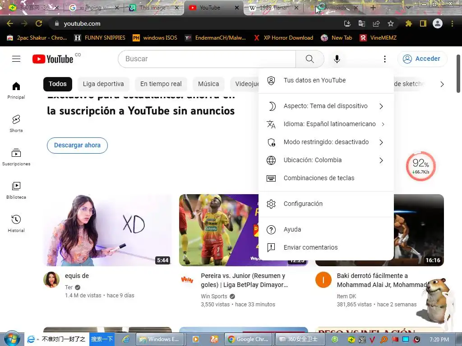Open Aspecto: Tema del dispositivo submenu

pyautogui.click(x=326, y=106)
